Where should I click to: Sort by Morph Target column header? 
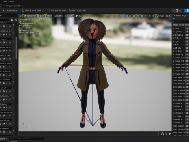178,25
